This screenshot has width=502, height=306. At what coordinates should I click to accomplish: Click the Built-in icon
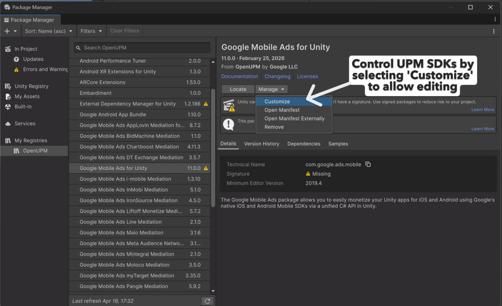(8, 107)
